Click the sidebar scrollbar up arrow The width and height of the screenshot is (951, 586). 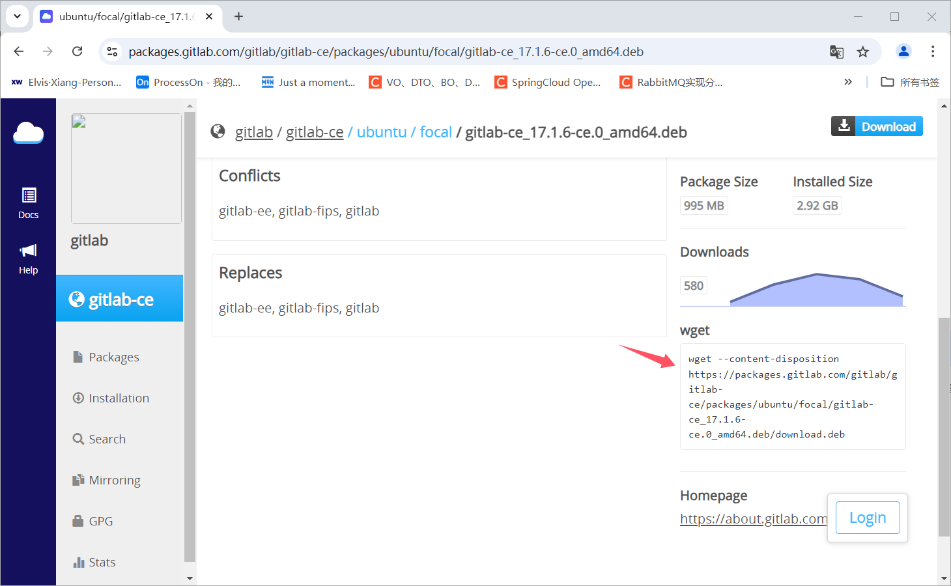click(x=190, y=105)
